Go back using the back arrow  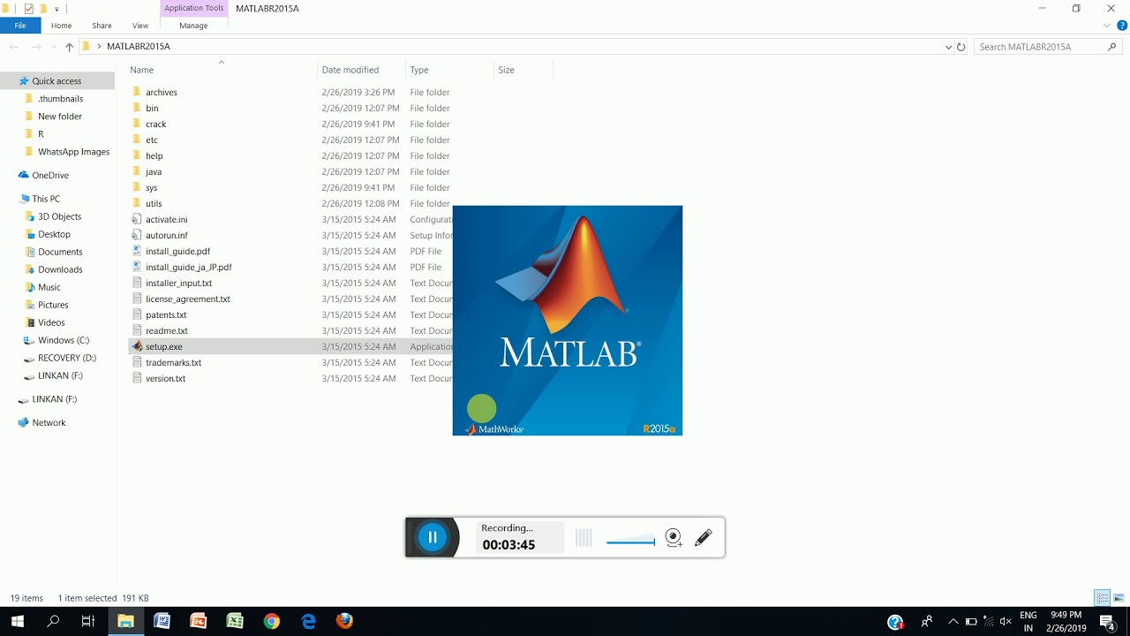pos(14,47)
